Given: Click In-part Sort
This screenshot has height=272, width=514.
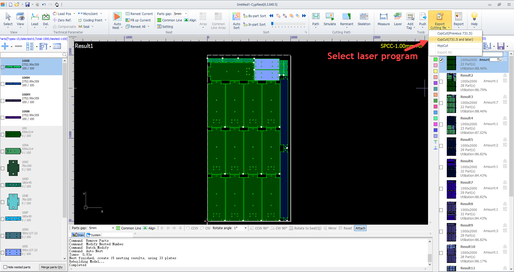Looking at the screenshot, I should coord(255,25).
